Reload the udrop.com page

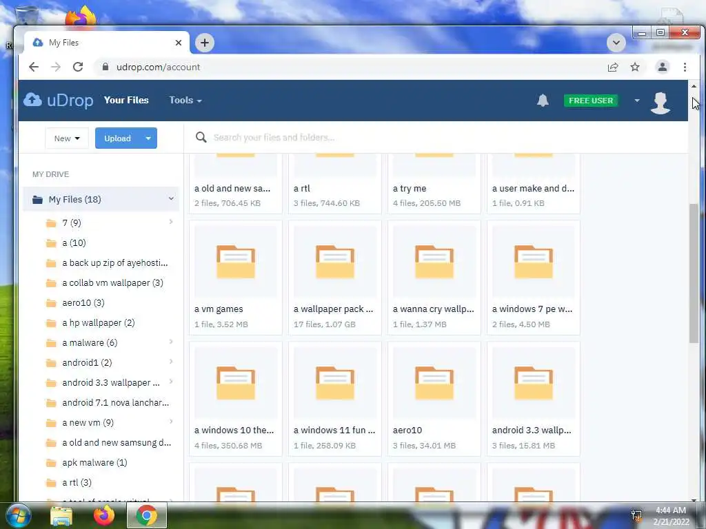(x=78, y=67)
